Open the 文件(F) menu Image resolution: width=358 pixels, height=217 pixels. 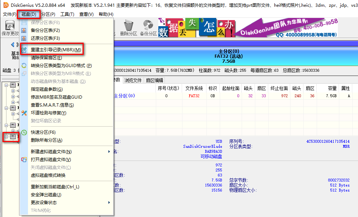click(9, 14)
